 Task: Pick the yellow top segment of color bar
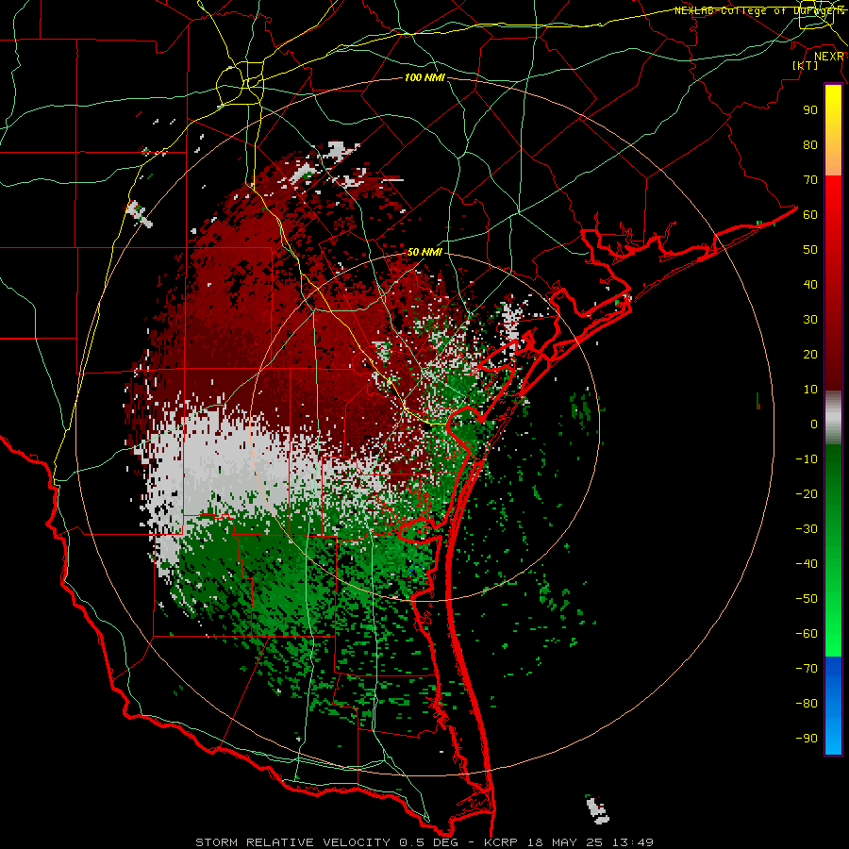pyautogui.click(x=833, y=116)
